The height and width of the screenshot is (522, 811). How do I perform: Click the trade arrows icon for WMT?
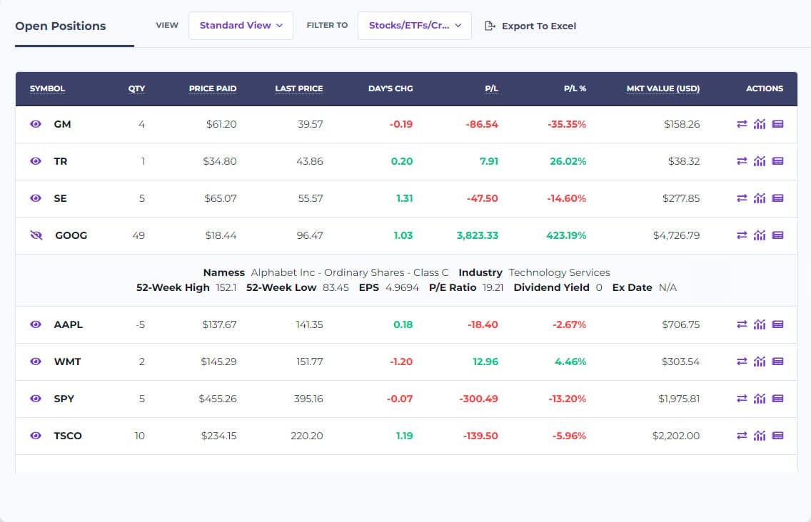[x=742, y=362]
